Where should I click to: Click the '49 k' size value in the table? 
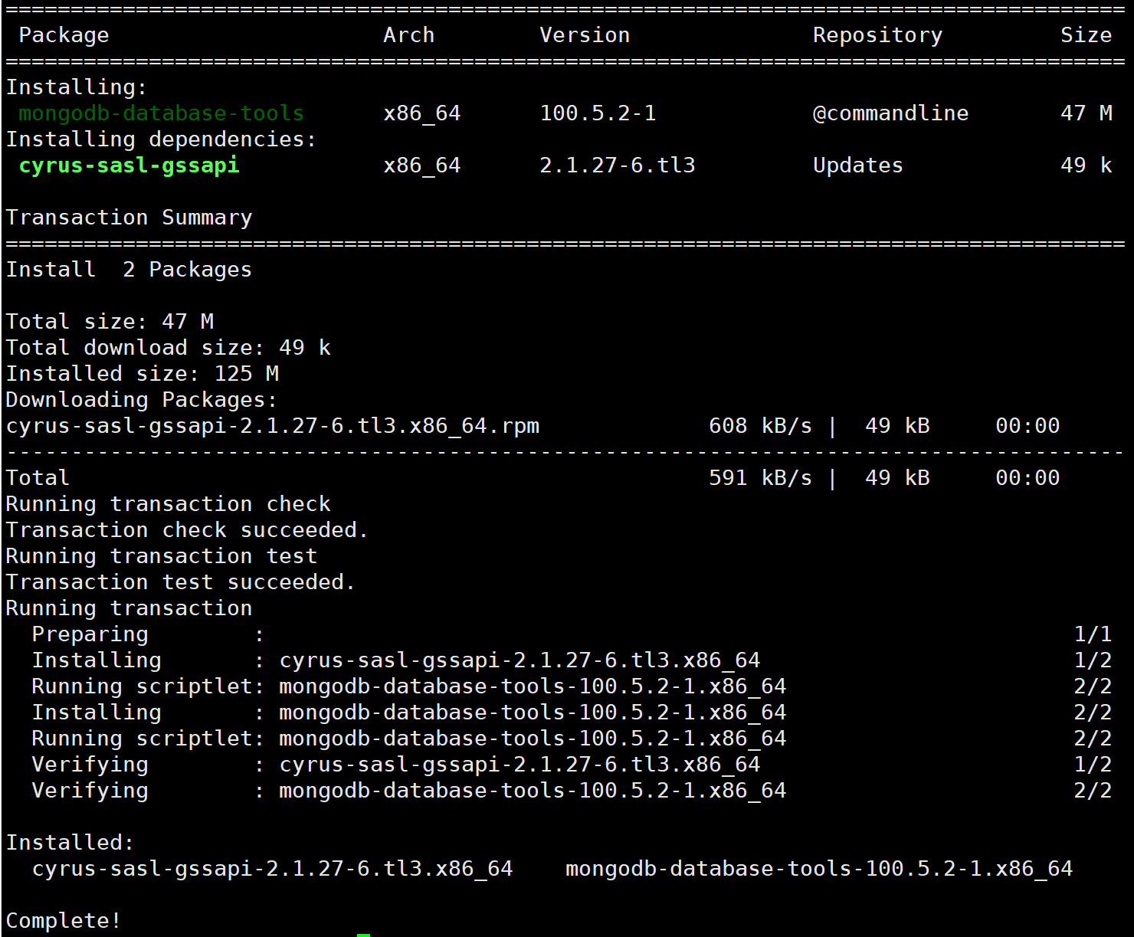(x=1086, y=165)
